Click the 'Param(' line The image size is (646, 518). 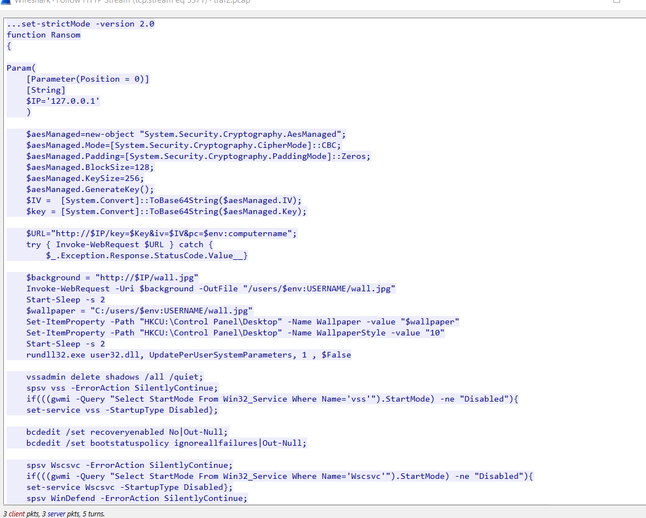(22, 68)
